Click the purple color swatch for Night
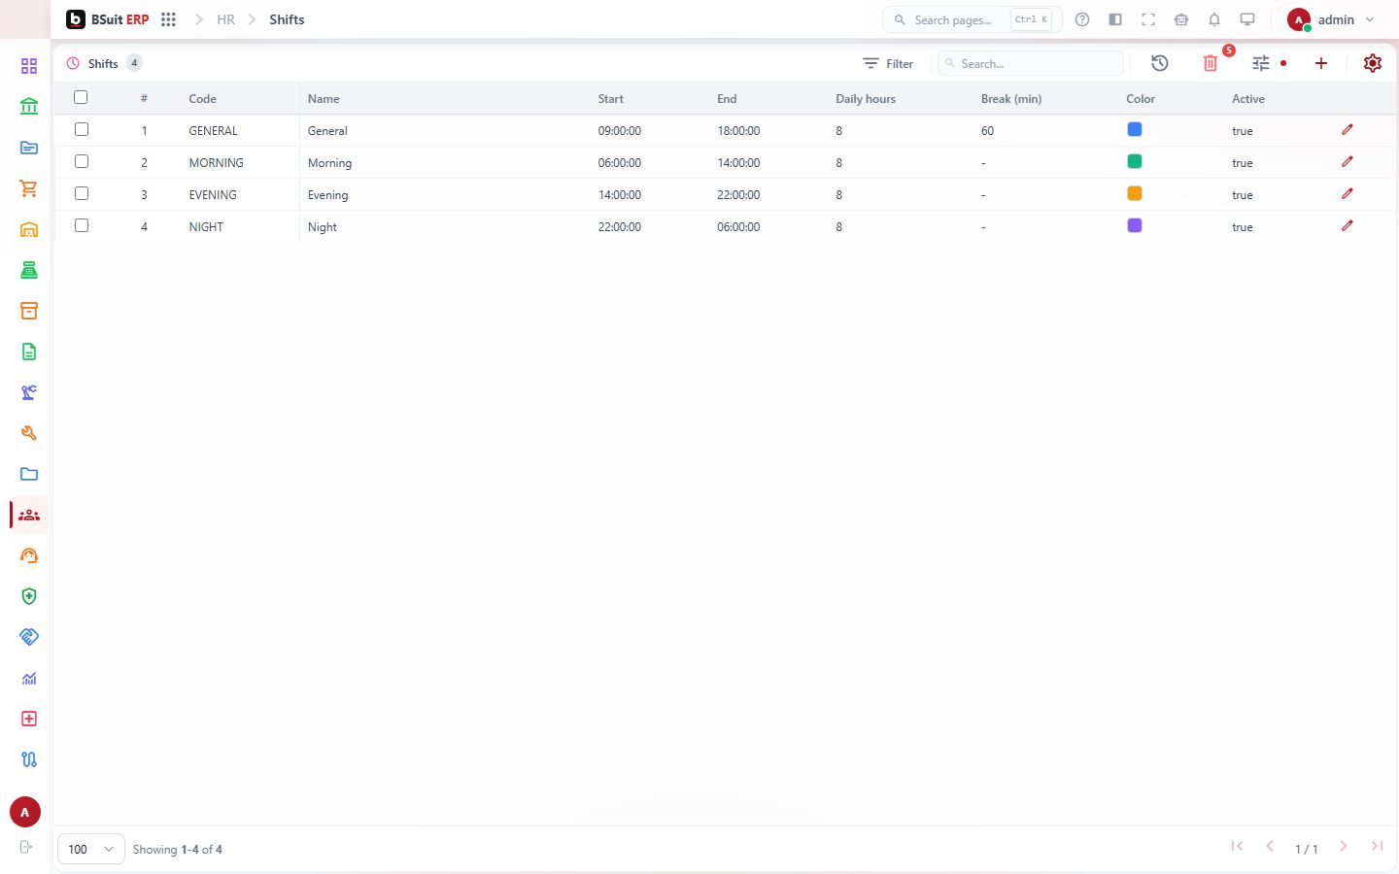Image resolution: width=1399 pixels, height=874 pixels. 1134,225
